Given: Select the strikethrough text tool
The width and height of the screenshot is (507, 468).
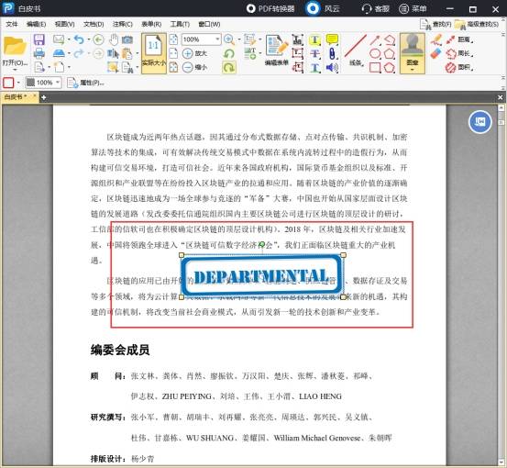Looking at the screenshot, I should (315, 53).
